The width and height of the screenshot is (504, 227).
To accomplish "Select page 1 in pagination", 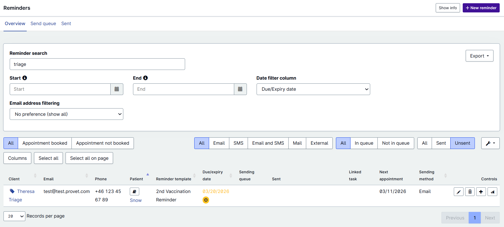I will [475, 218].
